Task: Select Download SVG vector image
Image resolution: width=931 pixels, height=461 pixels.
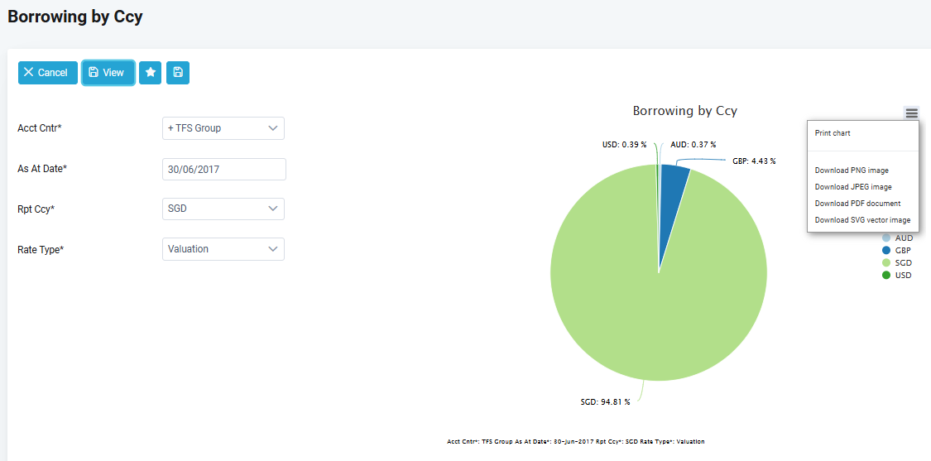Action: click(x=862, y=220)
